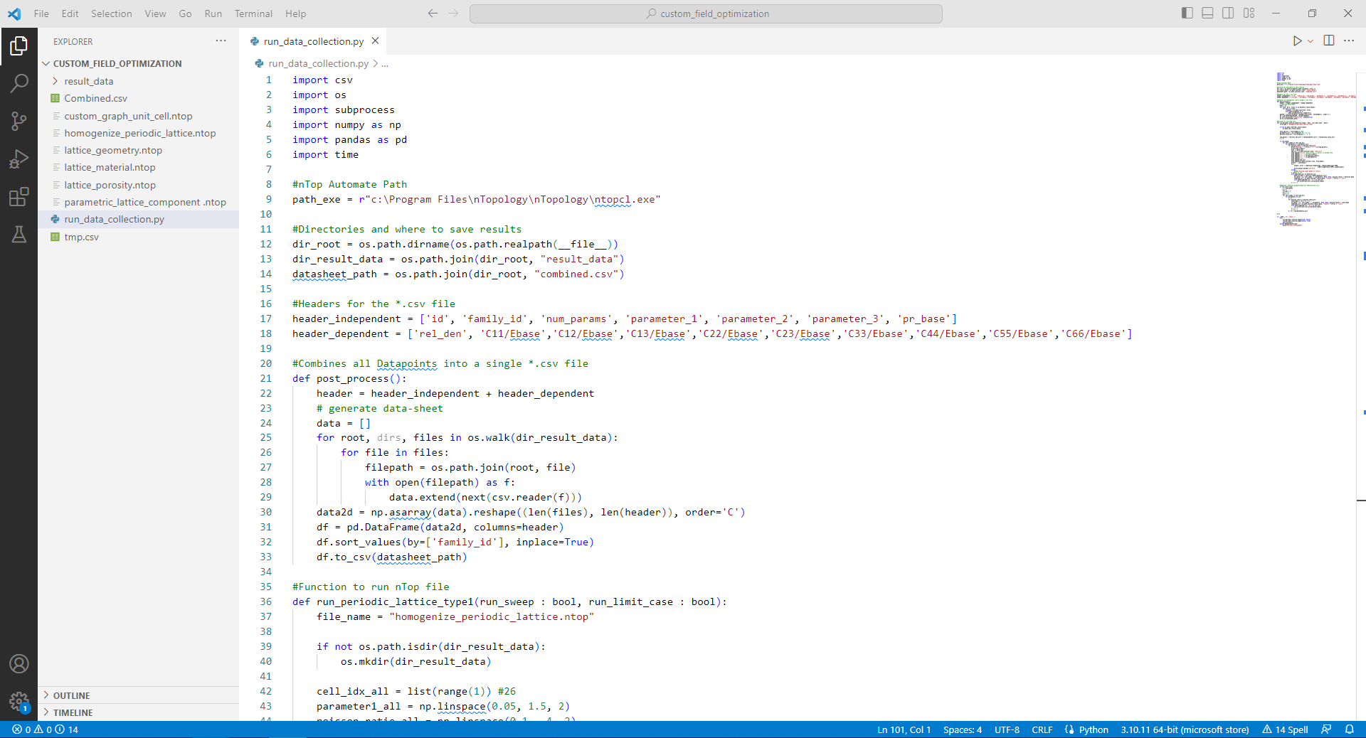
Task: Expand the TIMELINE section
Action: [x=73, y=712]
